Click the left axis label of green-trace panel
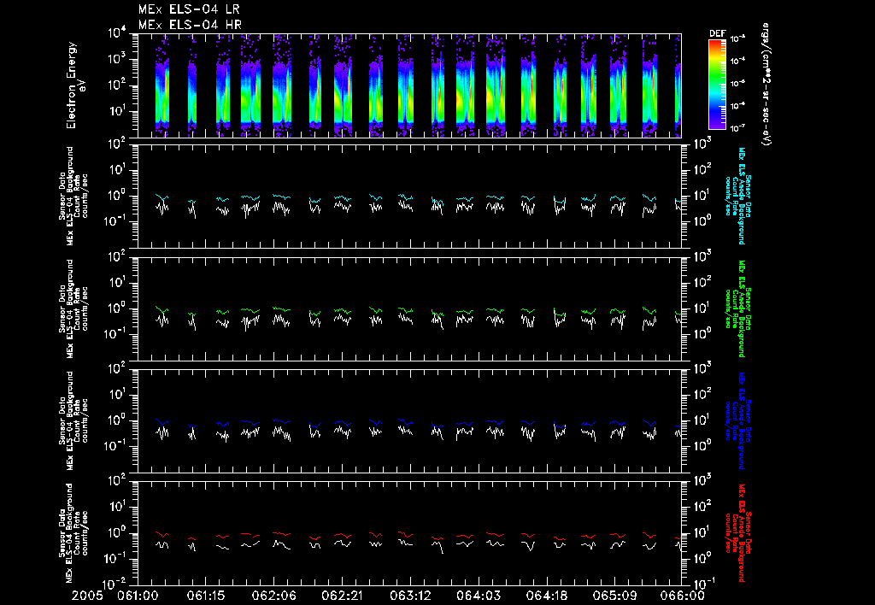Screen dimensions: 875x605 coord(73,308)
